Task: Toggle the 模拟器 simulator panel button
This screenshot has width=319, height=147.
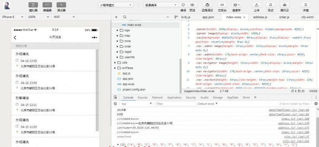Action: (x=33, y=5)
